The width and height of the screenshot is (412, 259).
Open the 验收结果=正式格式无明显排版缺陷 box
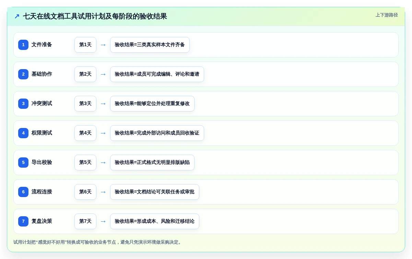click(x=152, y=163)
